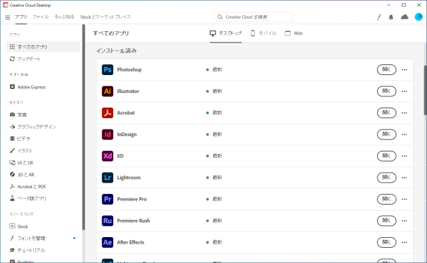Click the app list vertical scrollbar
Image resolution: width=427 pixels, height=263 pixels.
[425, 90]
